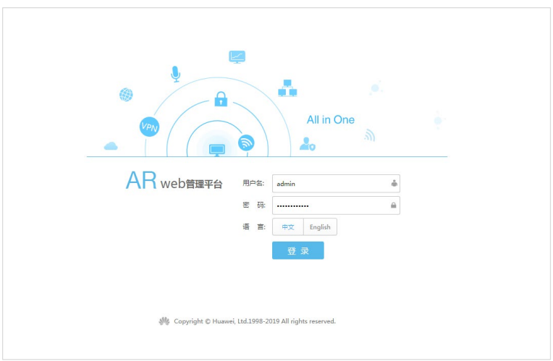This screenshot has height=361, width=553.
Task: Click the blue 登录 login button
Action: click(x=298, y=250)
